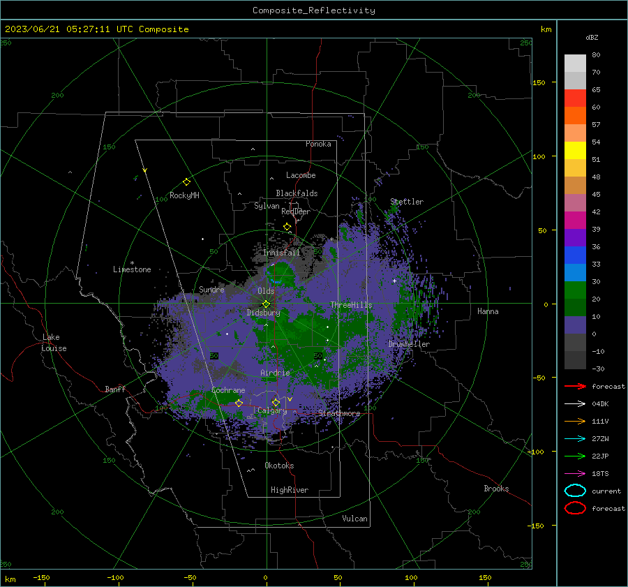Click the Lake Louise label
628x587 pixels.
tap(54, 343)
